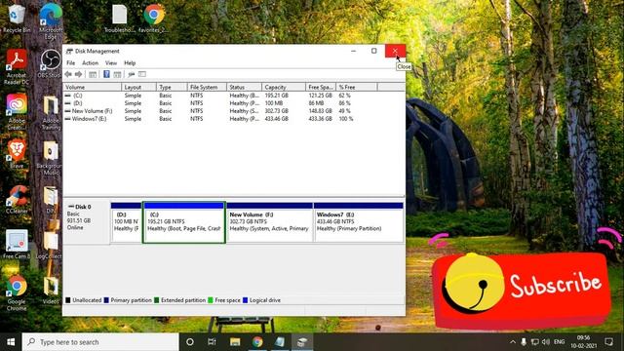The height and width of the screenshot is (351, 624).
Task: Open Cortana circle on taskbar
Action: click(x=190, y=342)
